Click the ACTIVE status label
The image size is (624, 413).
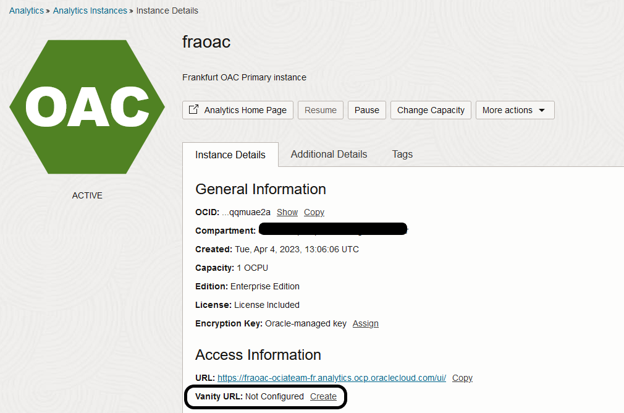(87, 195)
